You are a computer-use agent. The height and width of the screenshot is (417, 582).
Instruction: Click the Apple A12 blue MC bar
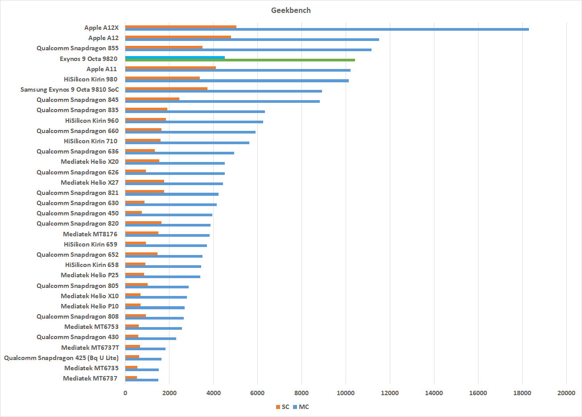click(x=252, y=40)
